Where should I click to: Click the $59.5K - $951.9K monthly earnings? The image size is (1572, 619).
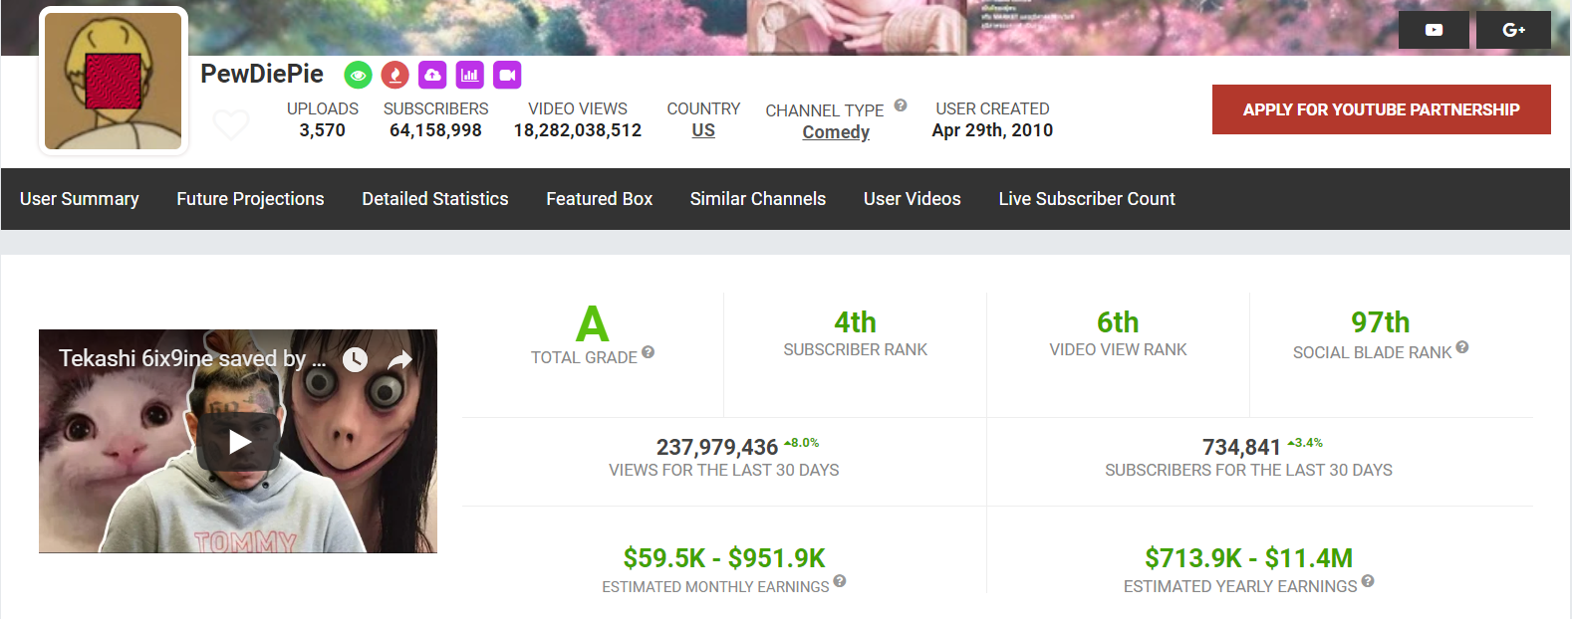pyautogui.click(x=724, y=558)
